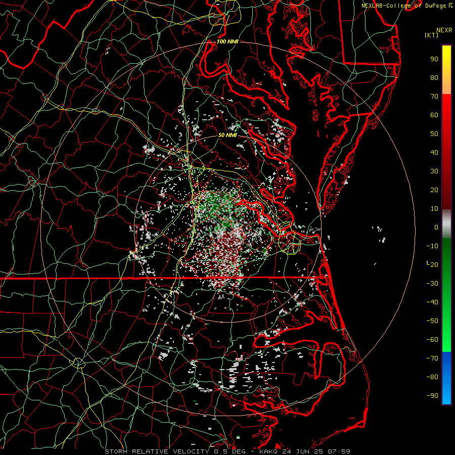Click the 60 value on velocity scale
Viewport: 455px width, 455px height.
434,115
